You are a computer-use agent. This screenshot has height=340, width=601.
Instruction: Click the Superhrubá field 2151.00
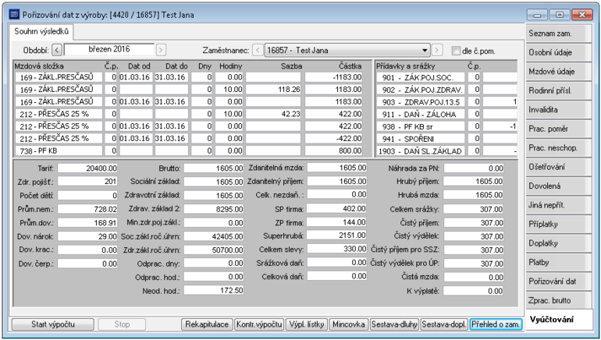click(x=337, y=235)
